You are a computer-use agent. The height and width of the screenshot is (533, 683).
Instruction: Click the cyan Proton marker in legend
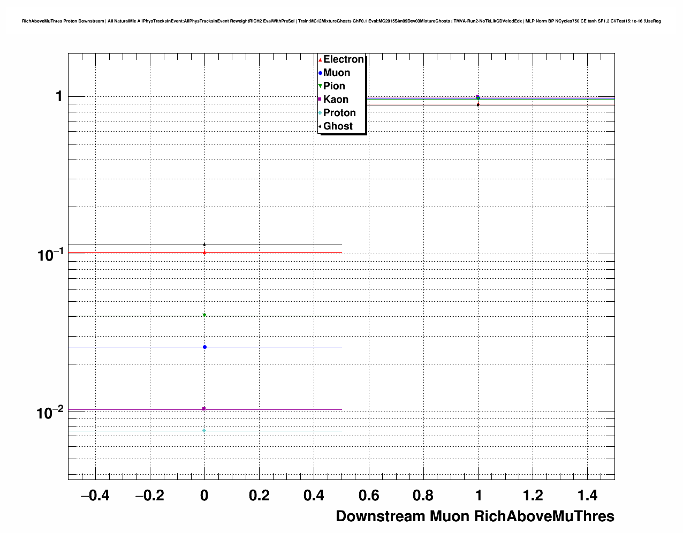tap(320, 113)
